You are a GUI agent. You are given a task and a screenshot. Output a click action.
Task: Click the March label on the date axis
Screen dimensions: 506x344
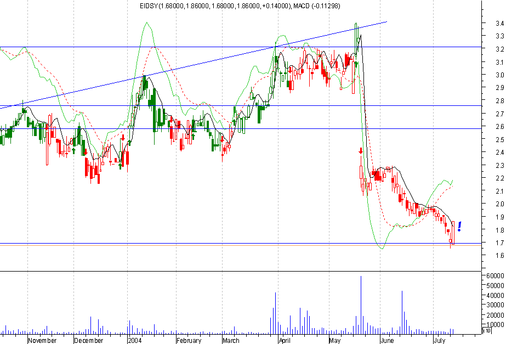[231, 341]
